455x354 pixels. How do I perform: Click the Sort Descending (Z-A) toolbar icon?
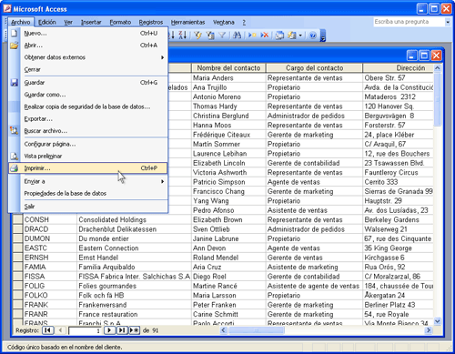point(183,35)
